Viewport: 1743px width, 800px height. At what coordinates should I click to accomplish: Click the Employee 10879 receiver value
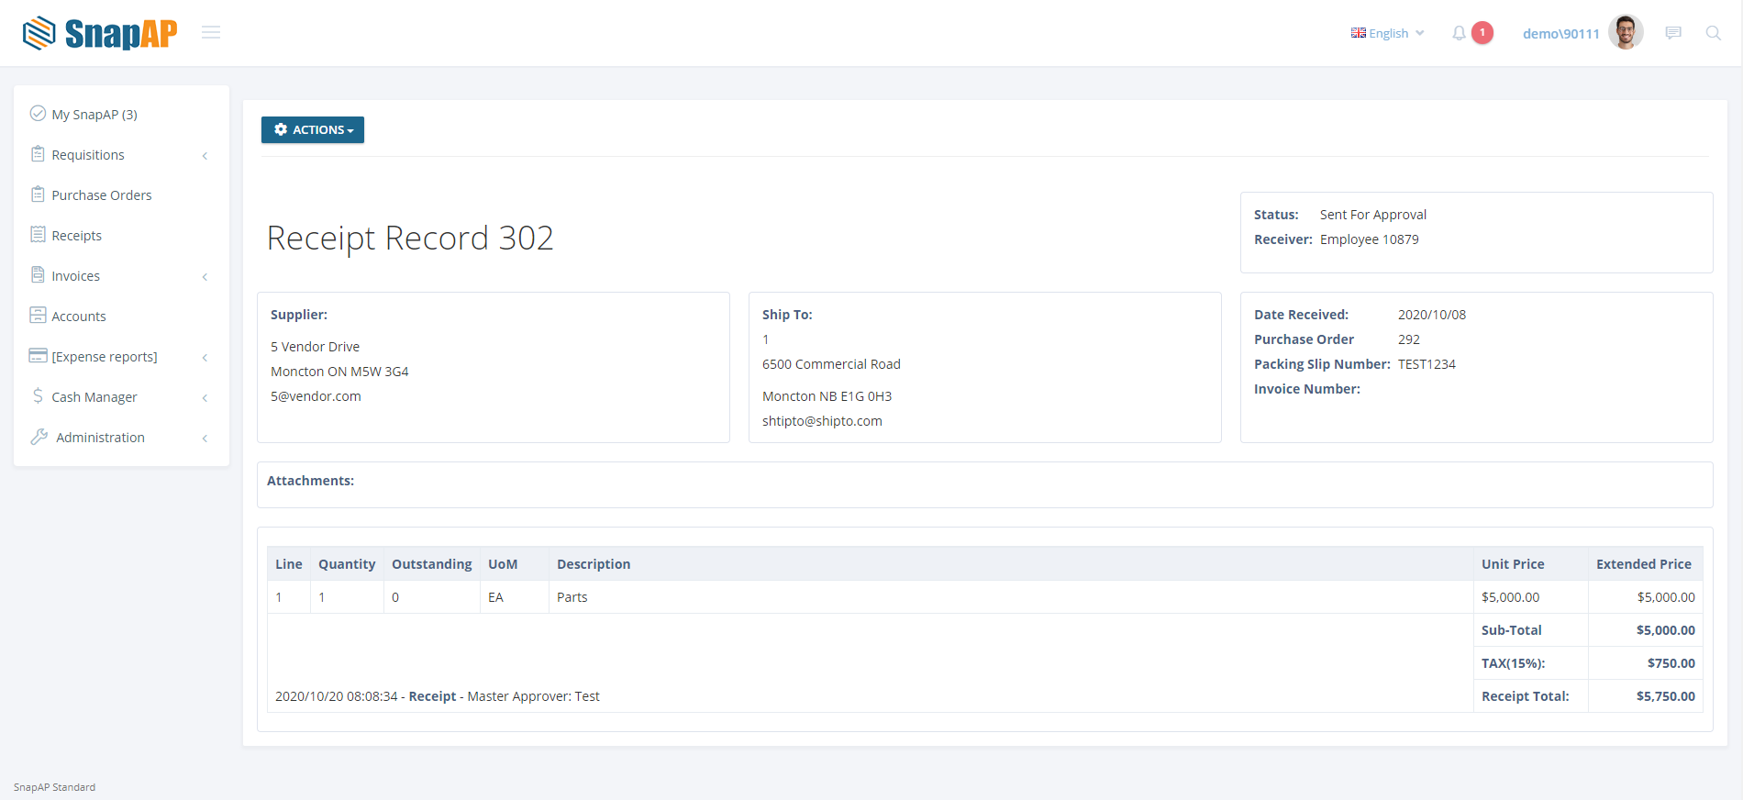click(1370, 239)
